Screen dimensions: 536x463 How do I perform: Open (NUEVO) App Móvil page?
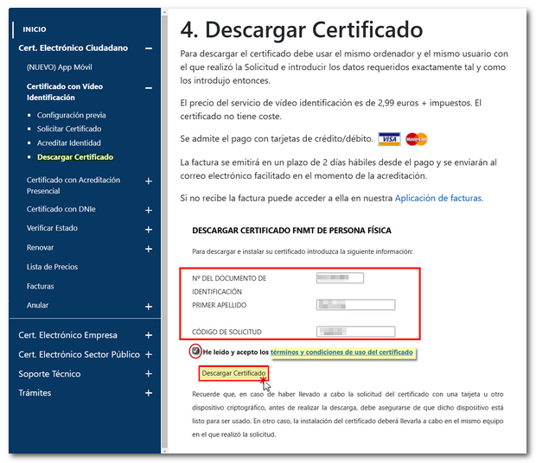coord(60,67)
